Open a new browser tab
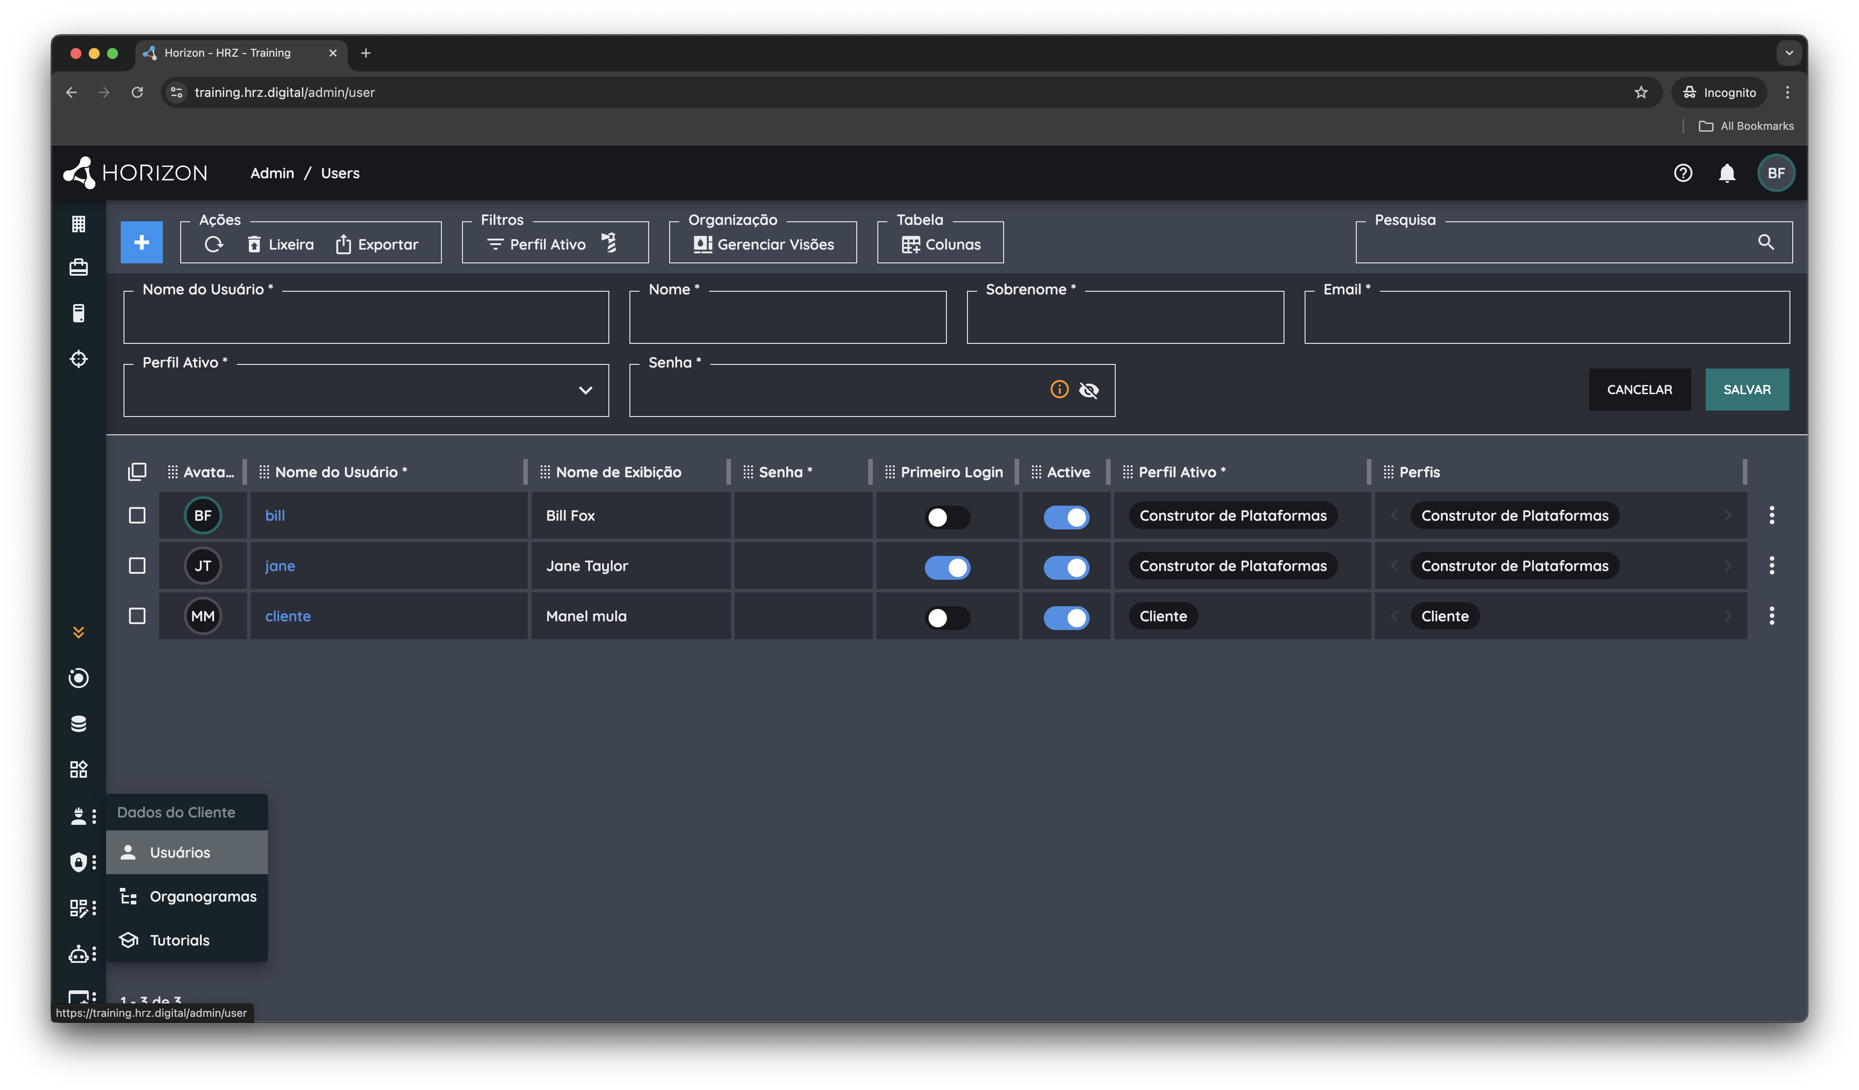 pos(366,53)
